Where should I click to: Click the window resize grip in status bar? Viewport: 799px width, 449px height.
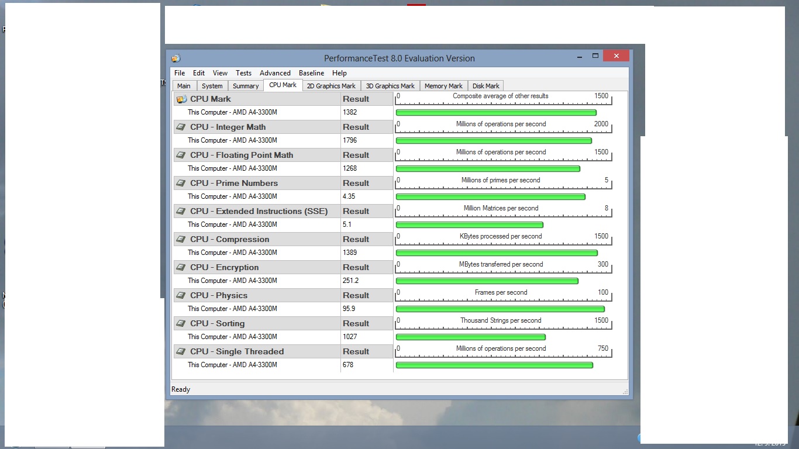[x=625, y=391]
